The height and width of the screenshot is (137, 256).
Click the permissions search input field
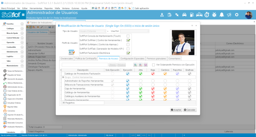click(x=85, y=65)
